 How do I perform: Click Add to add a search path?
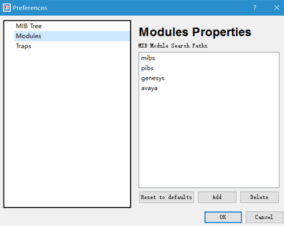[x=217, y=197]
